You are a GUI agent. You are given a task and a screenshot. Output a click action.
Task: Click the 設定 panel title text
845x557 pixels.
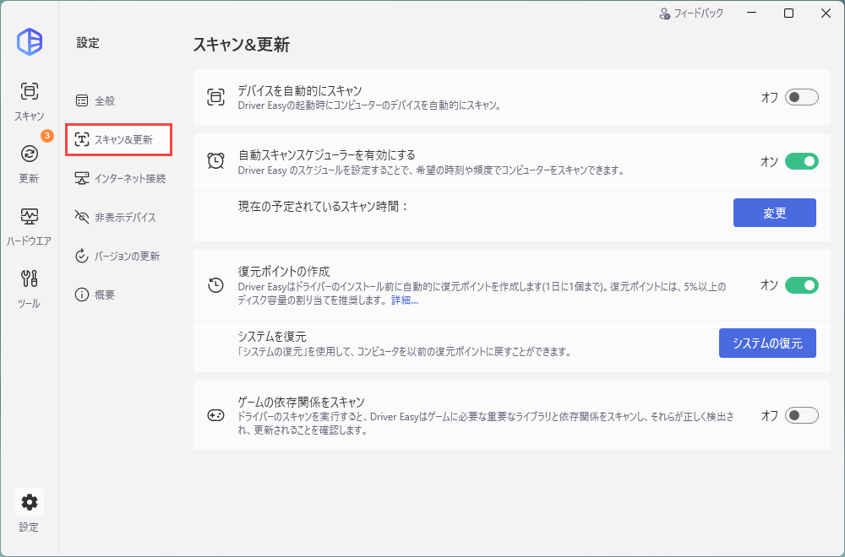tap(88, 43)
